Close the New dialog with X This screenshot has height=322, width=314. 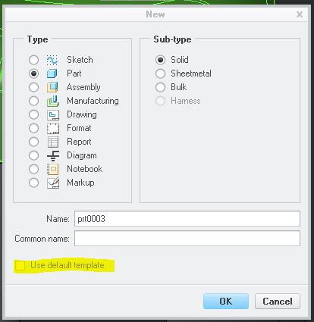pyautogui.click(x=300, y=14)
